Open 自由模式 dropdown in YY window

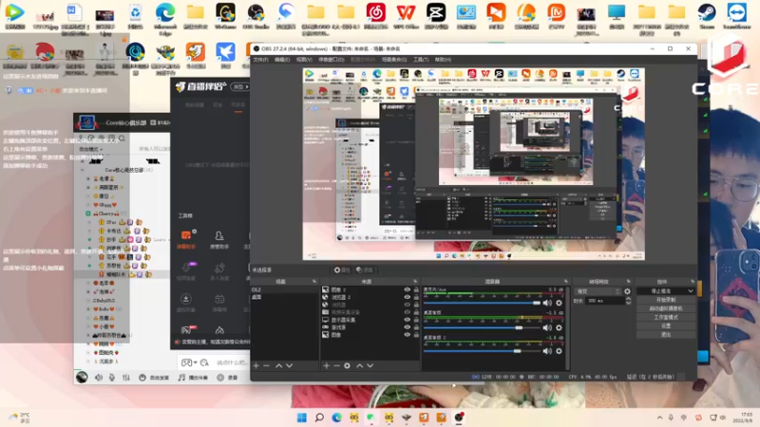pyautogui.click(x=91, y=149)
